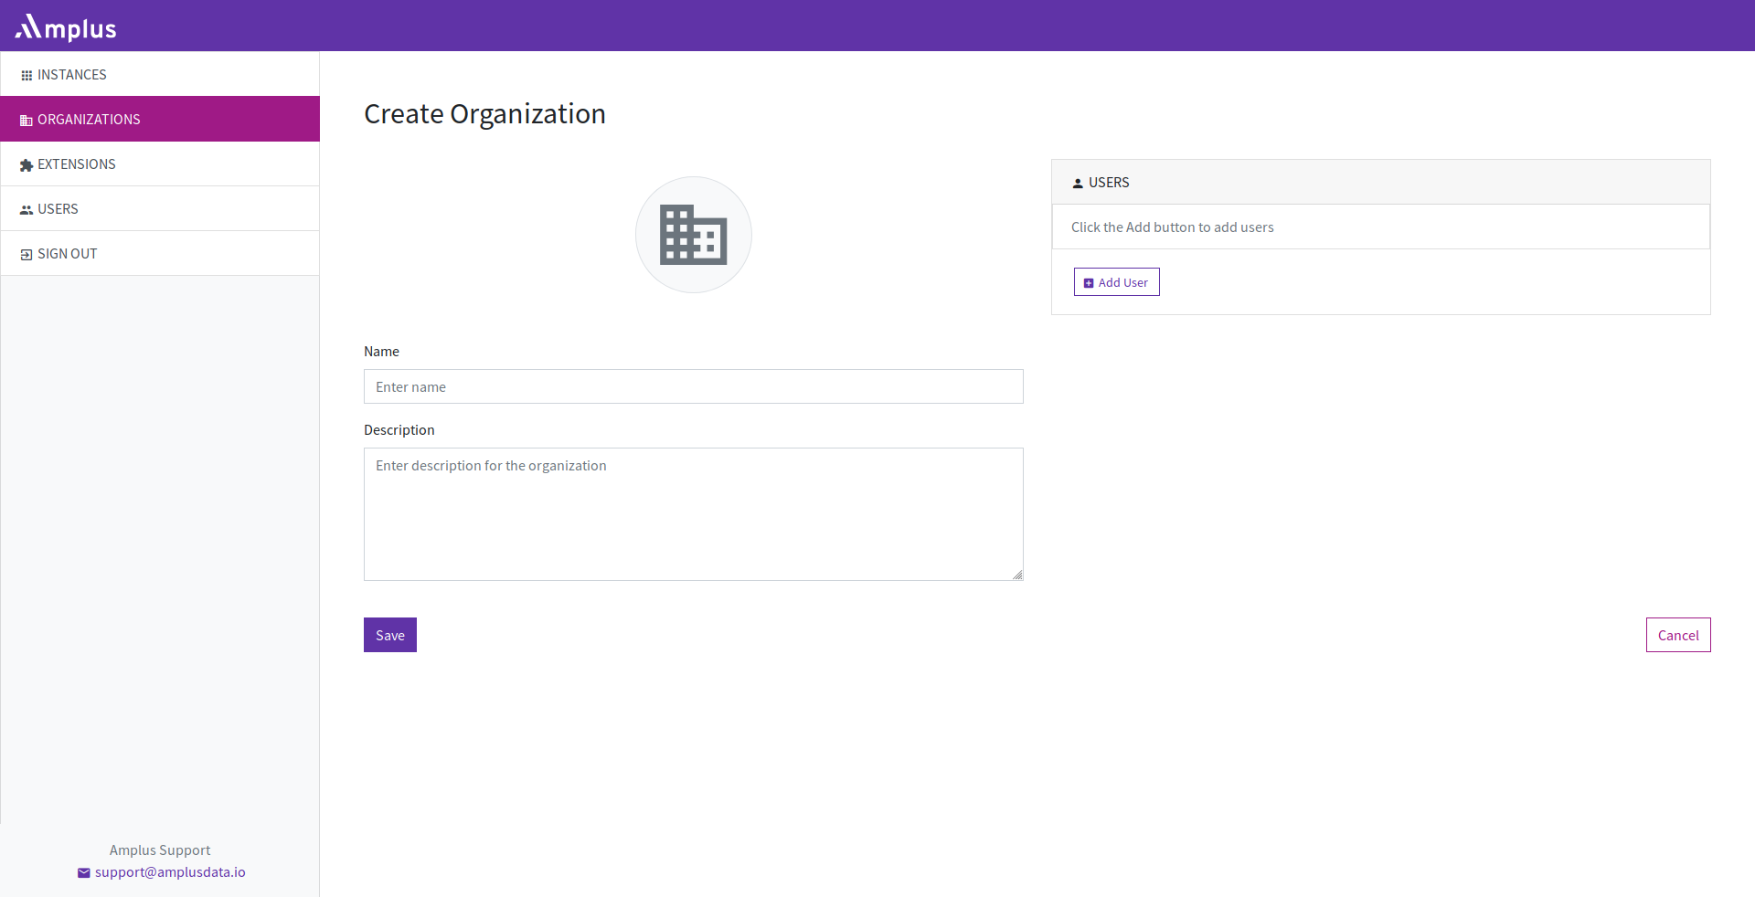Click the Amplus logo in the header
This screenshot has width=1755, height=897.
click(66, 27)
